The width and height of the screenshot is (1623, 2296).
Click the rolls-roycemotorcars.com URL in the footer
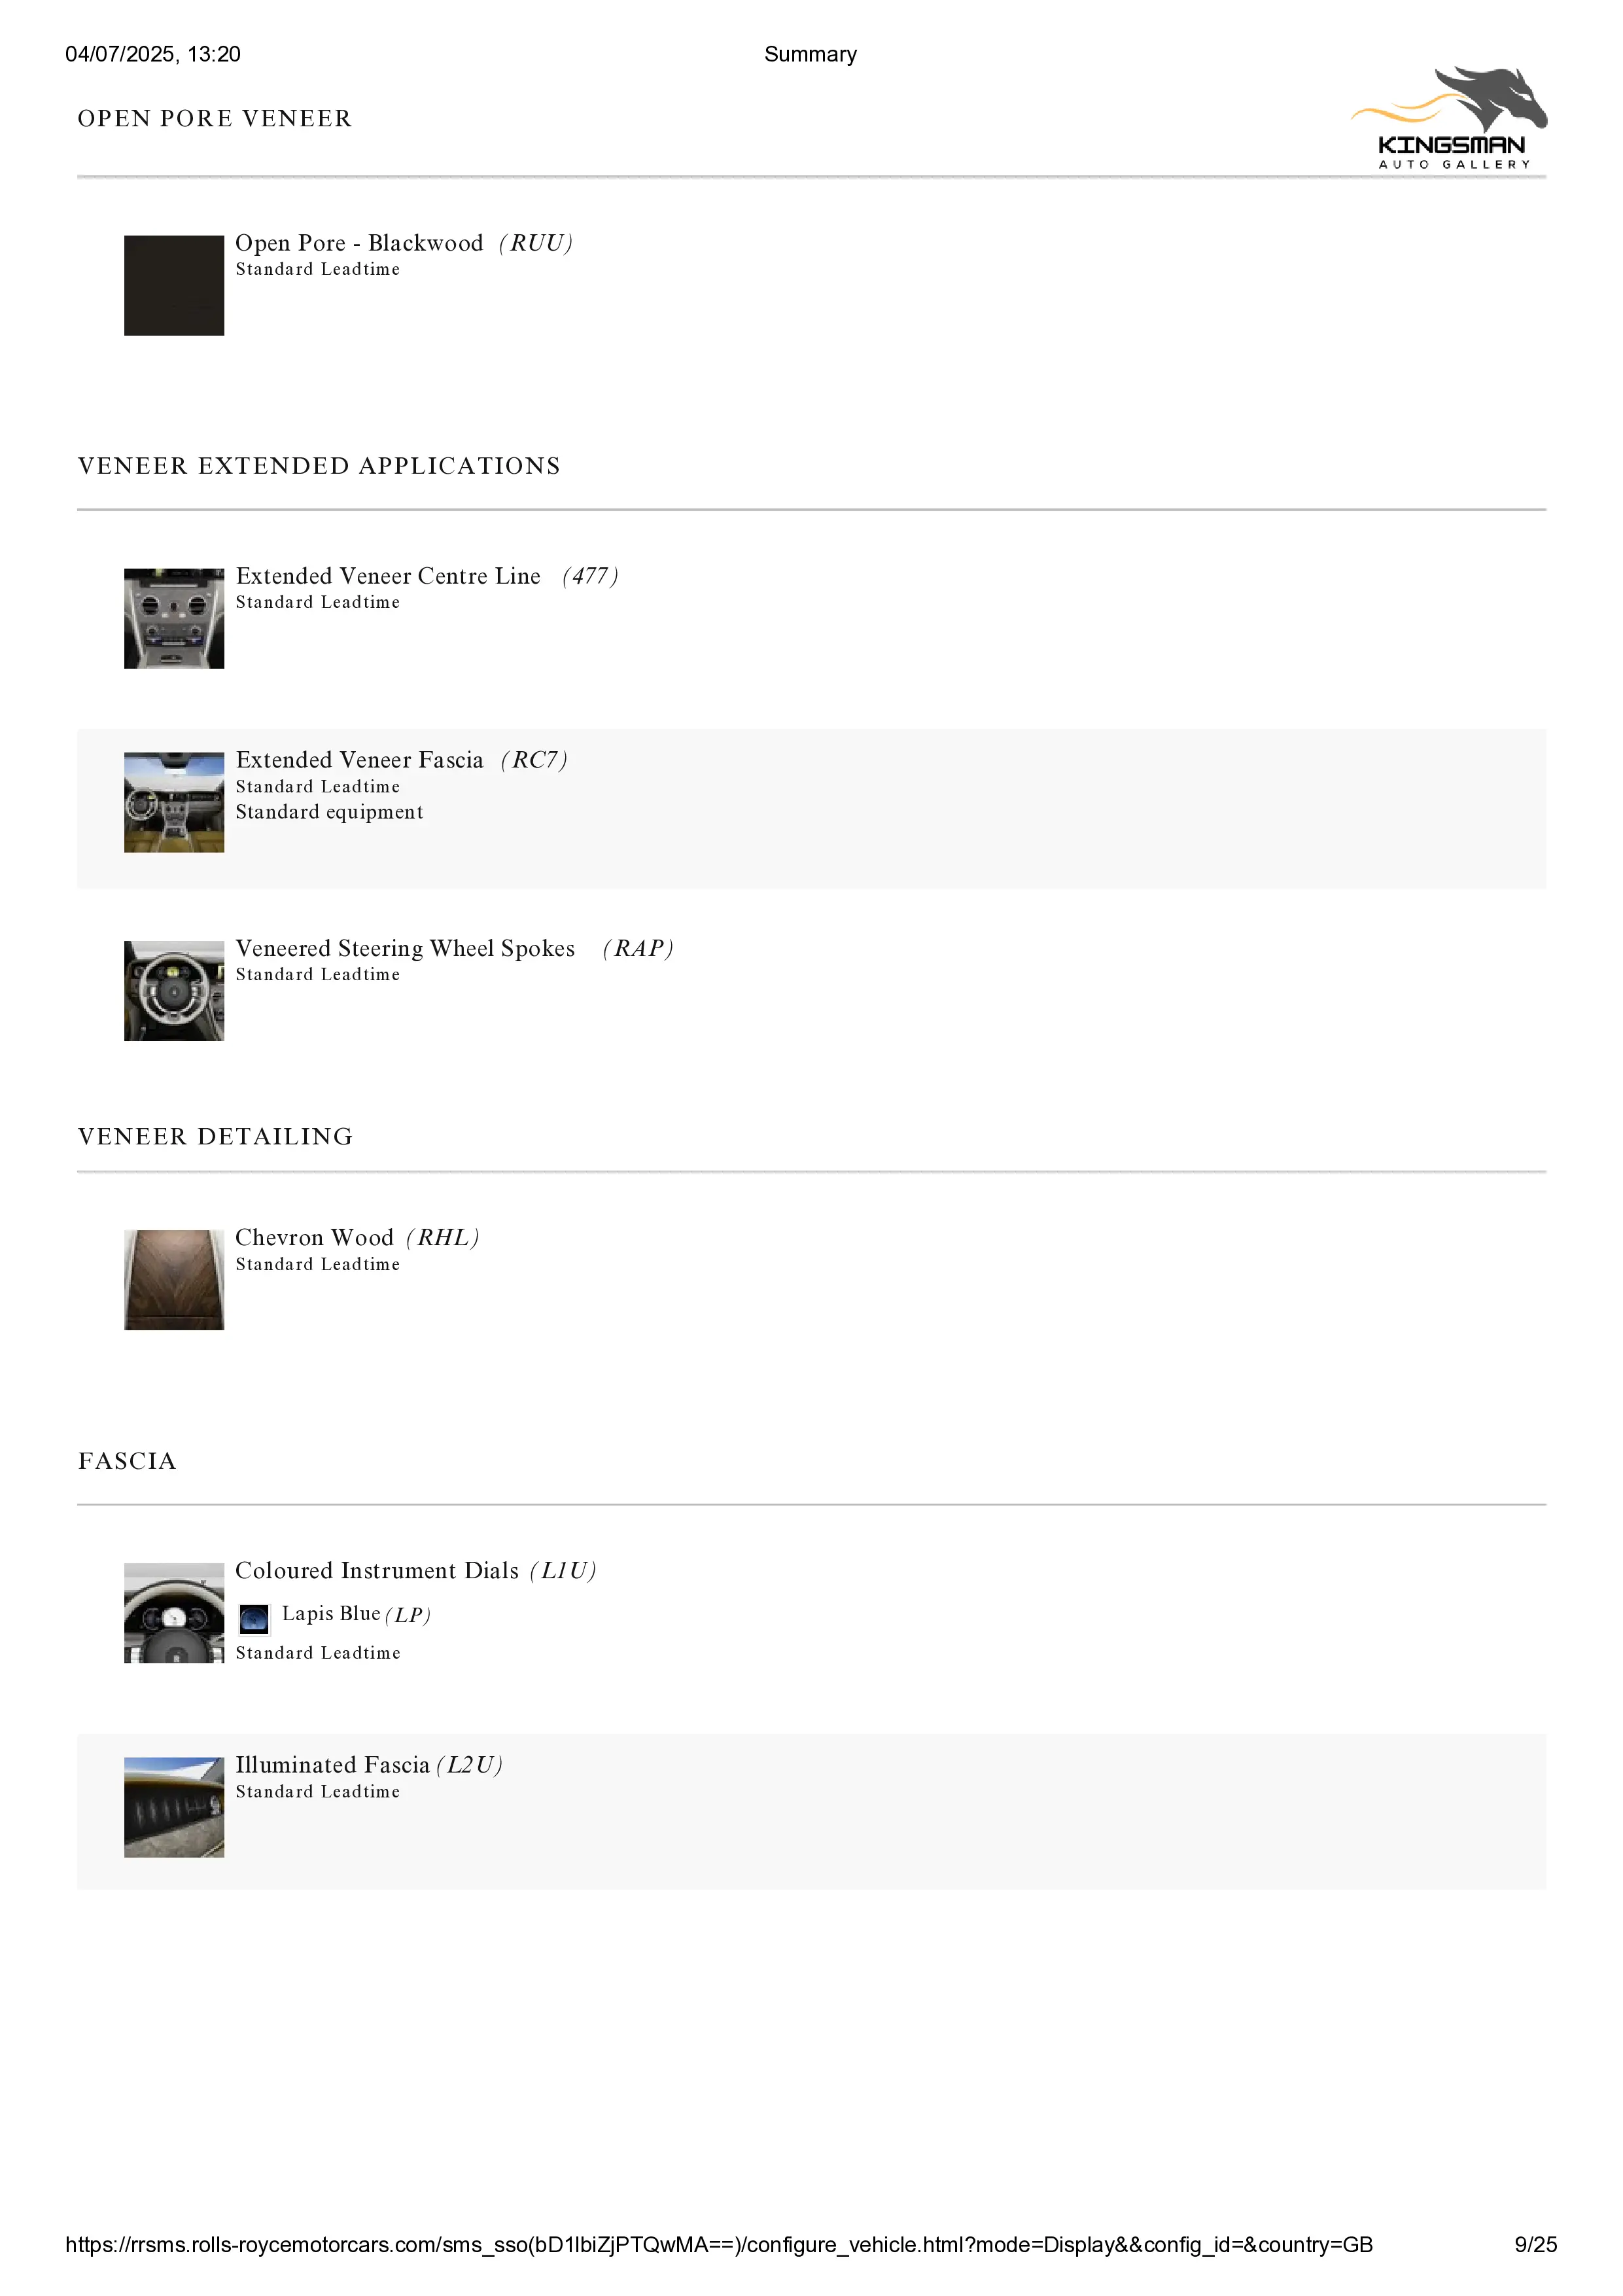tap(718, 2244)
